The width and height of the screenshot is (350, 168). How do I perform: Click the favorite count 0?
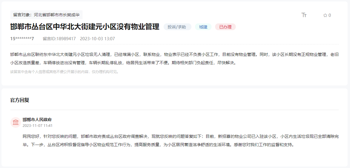coord(330,15)
